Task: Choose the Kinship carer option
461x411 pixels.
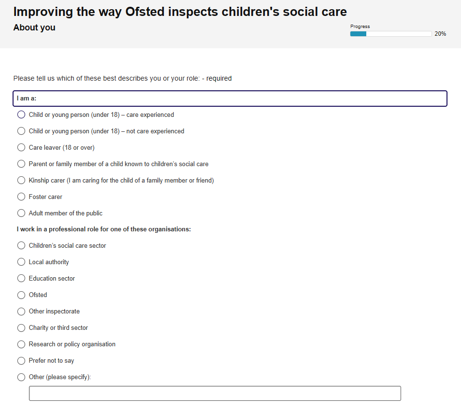Action: [21, 180]
